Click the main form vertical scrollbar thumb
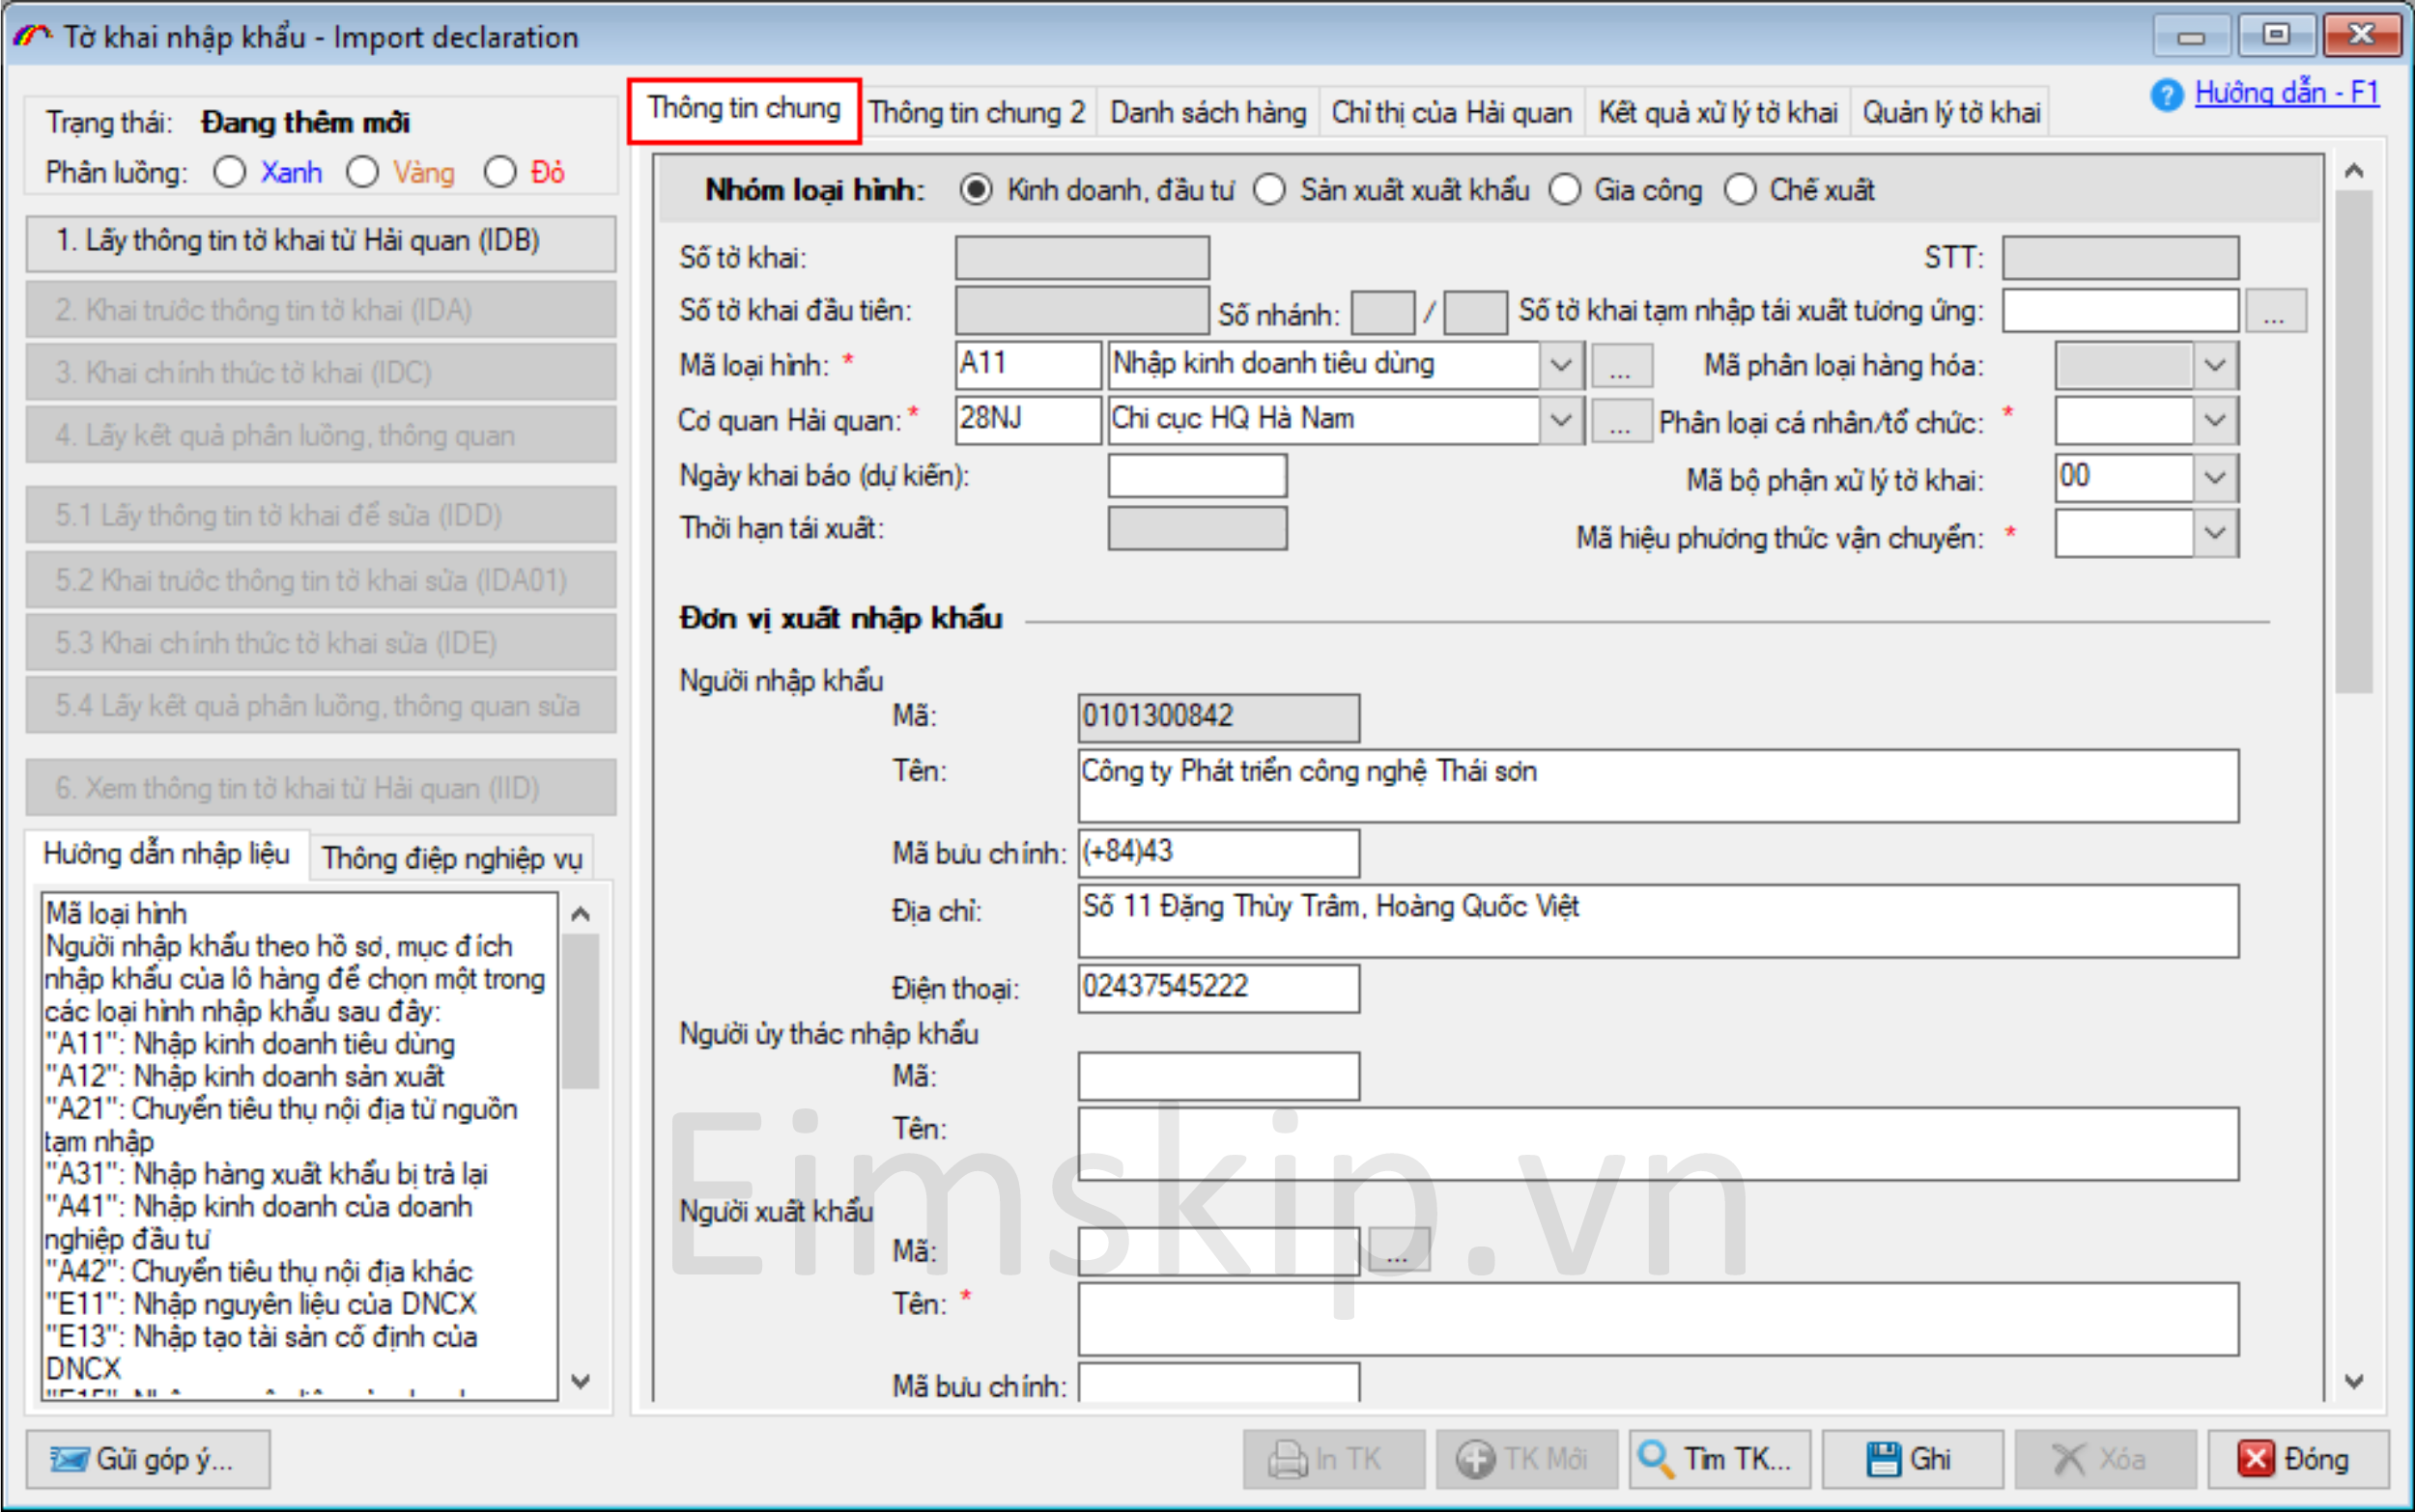 click(x=2353, y=440)
